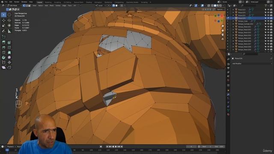Screen dimensions: 274x154
Task: Open the Local transform orientation dropdown
Action: click(x=101, y=6)
